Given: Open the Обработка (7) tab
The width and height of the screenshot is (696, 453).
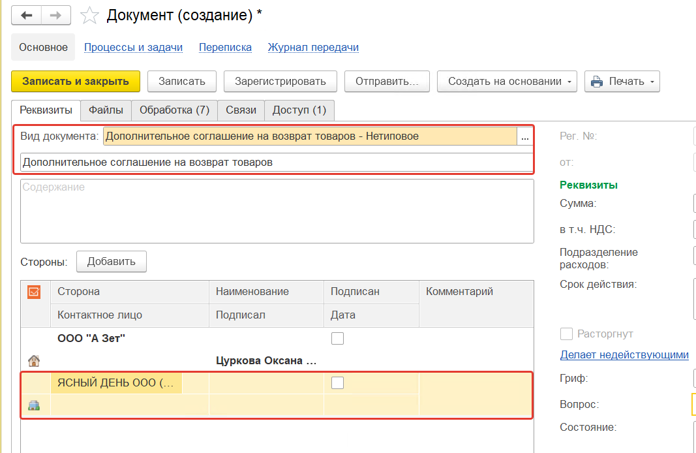Looking at the screenshot, I should click(174, 110).
